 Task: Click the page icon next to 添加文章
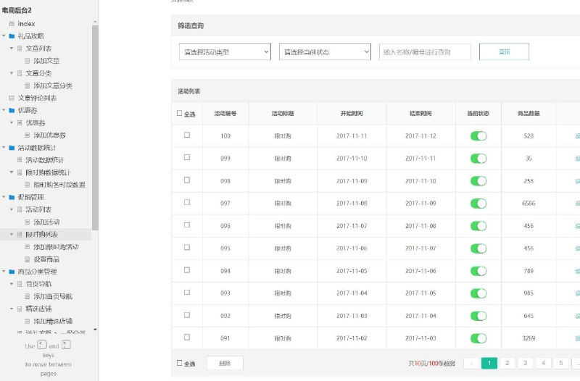point(28,61)
